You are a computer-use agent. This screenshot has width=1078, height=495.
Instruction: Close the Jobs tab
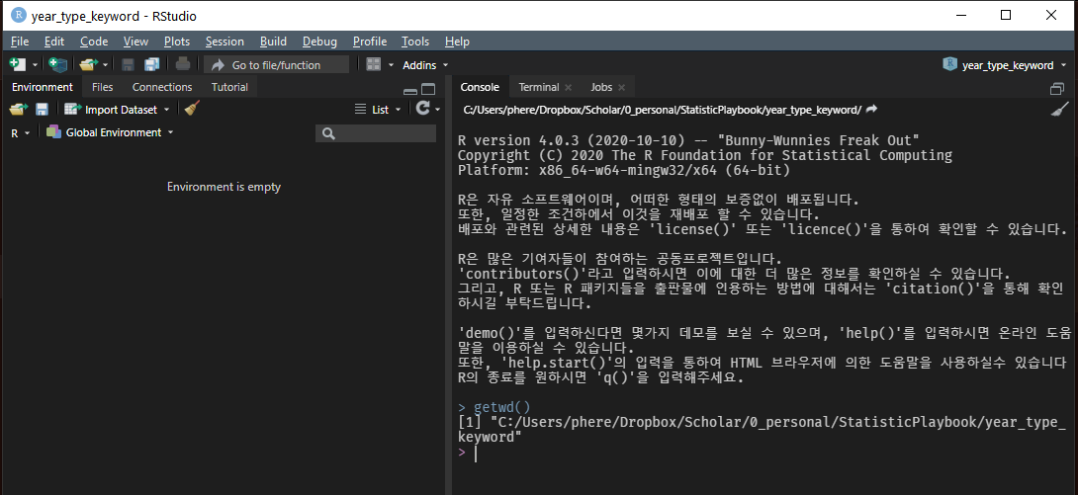point(621,88)
